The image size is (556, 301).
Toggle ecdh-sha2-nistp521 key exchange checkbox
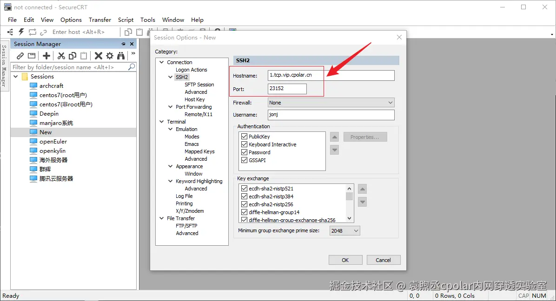245,189
